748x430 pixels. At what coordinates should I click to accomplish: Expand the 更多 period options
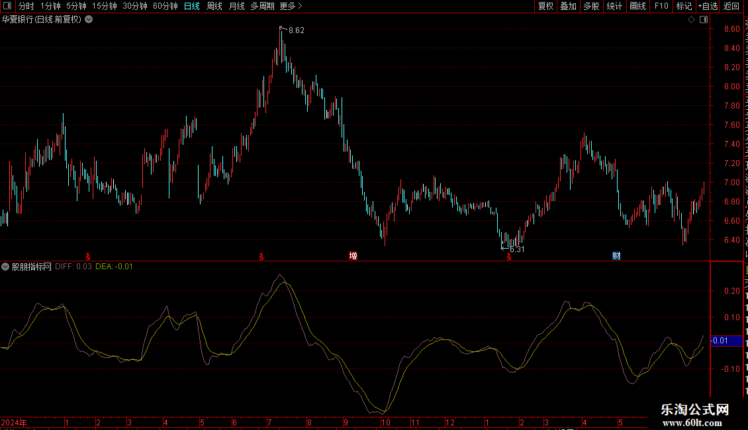291,6
